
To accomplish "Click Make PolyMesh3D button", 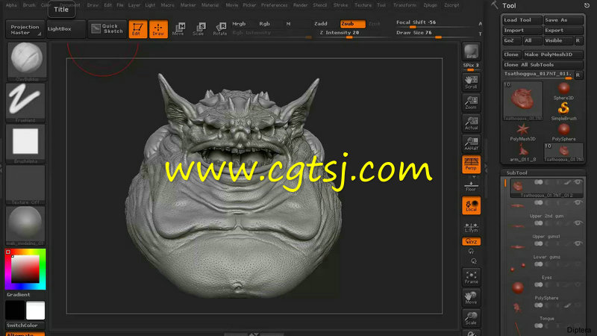I will (553, 55).
